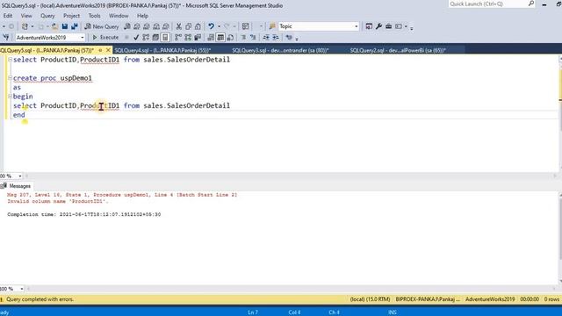This screenshot has width=562, height=316.
Task: Open the Topic search dropdown
Action: point(356,26)
